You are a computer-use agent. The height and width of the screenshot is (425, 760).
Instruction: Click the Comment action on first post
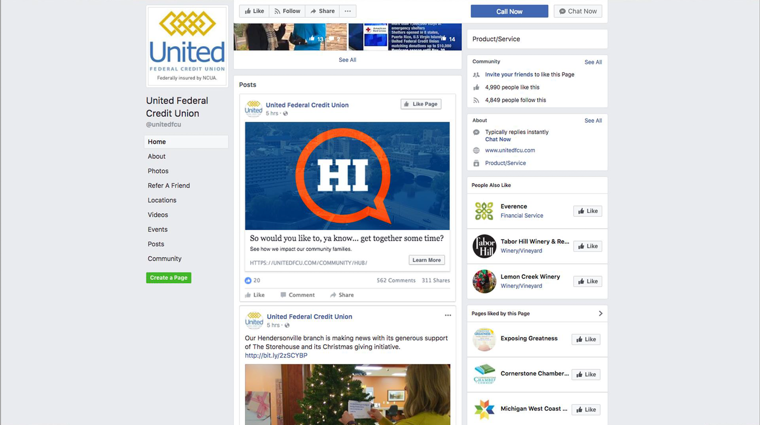click(297, 295)
